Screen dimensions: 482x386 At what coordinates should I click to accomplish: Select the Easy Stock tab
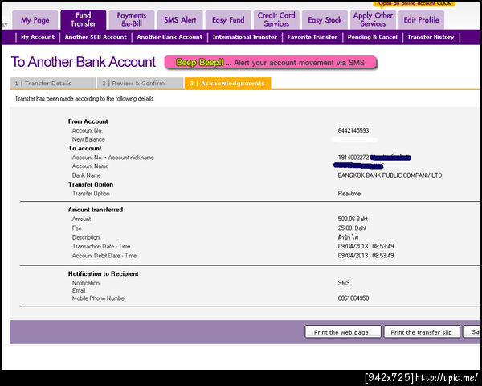[325, 20]
